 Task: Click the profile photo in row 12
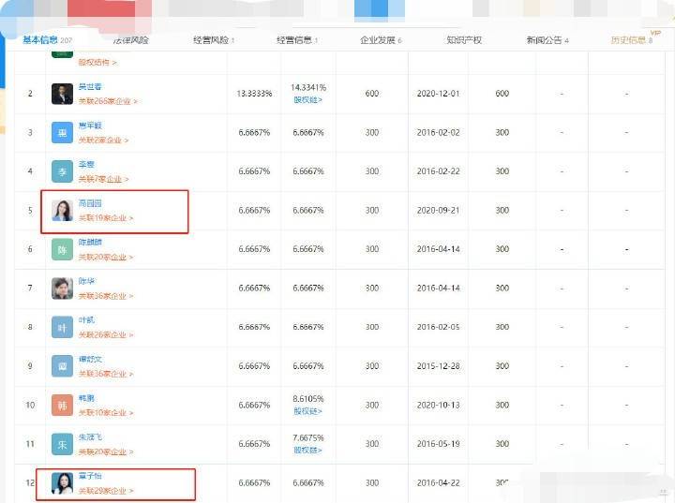point(63,483)
